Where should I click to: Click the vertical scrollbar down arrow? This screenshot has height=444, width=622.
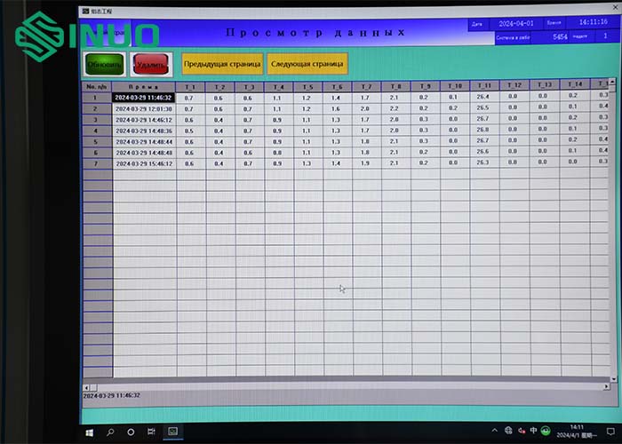point(613,379)
